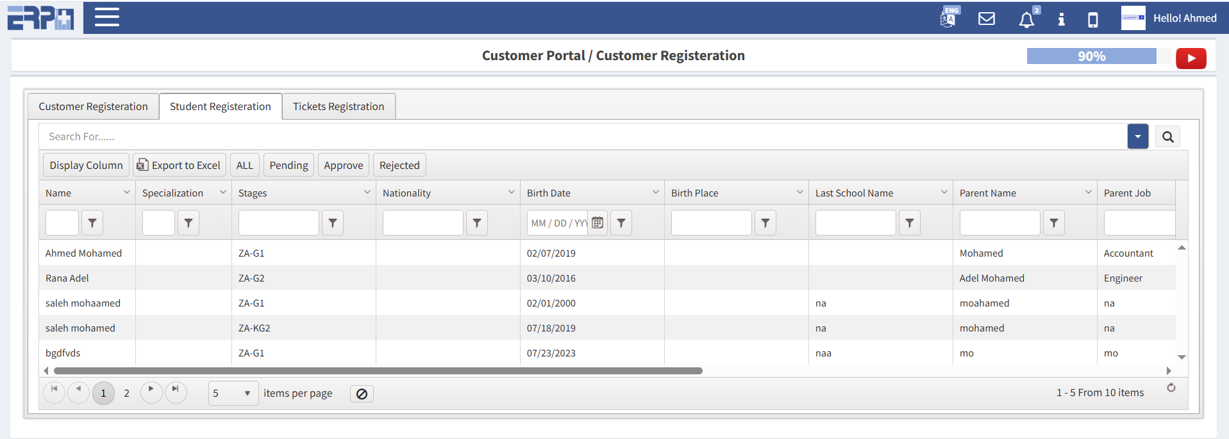
Task: Toggle the Stages column filter icon
Action: pos(332,223)
